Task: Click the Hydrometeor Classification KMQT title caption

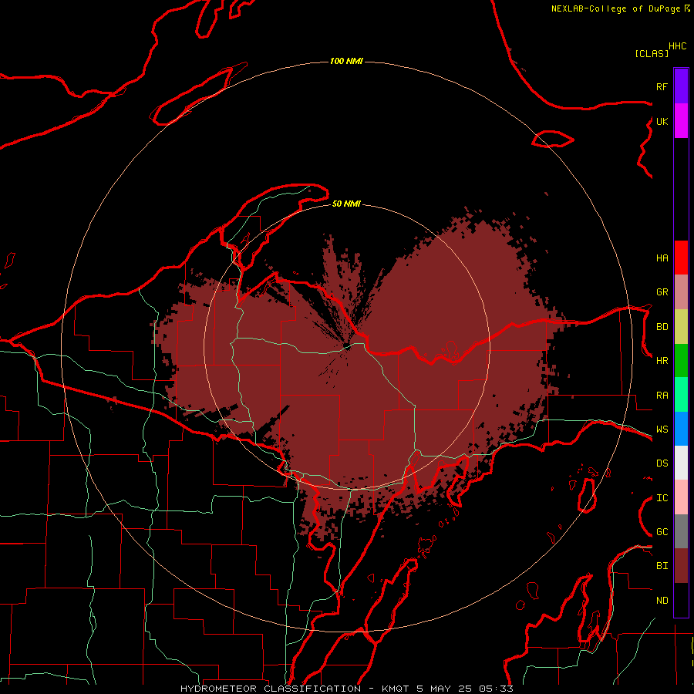Action: tap(346, 689)
